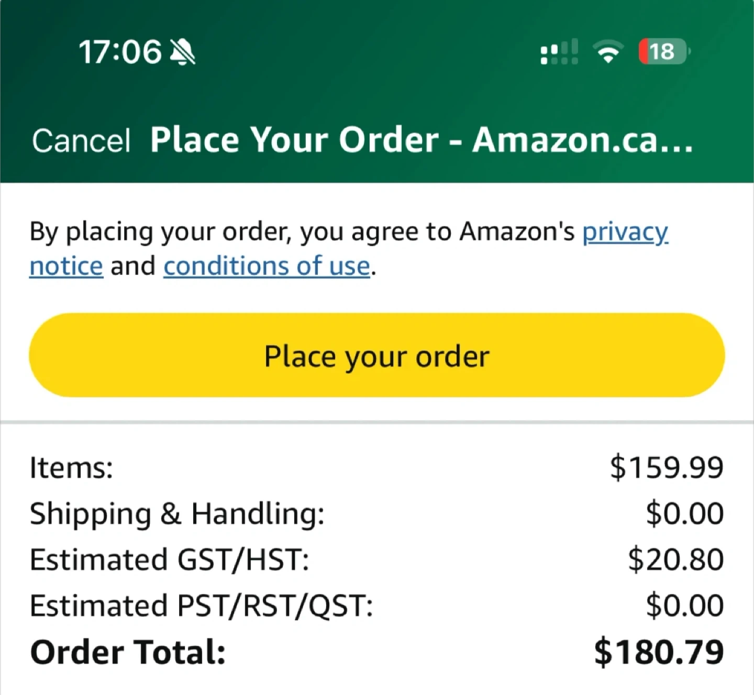The height and width of the screenshot is (695, 754).
Task: Cancel the order checkout
Action: click(x=81, y=141)
